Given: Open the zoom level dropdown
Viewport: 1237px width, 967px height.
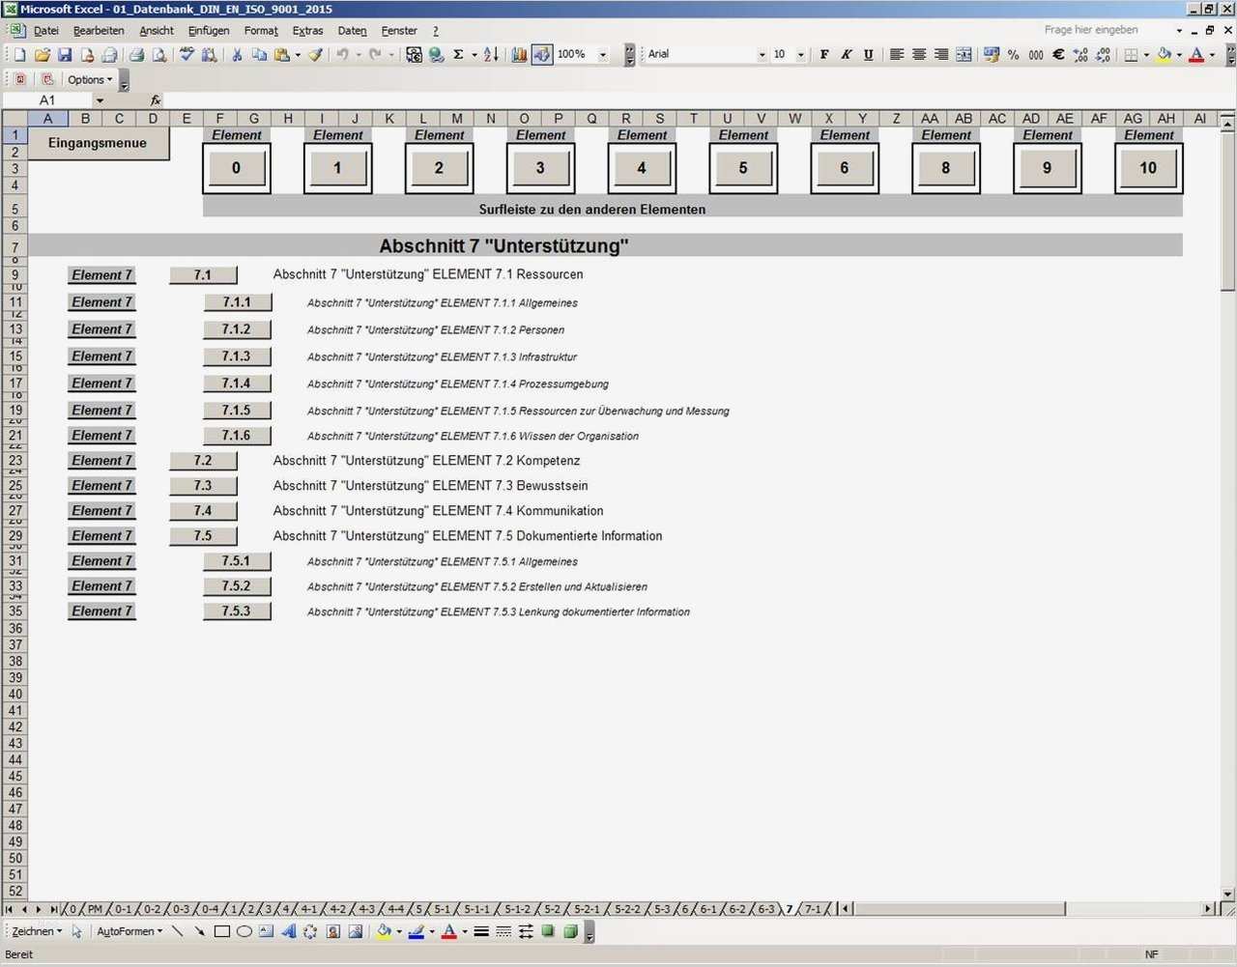Looking at the screenshot, I should [x=603, y=54].
